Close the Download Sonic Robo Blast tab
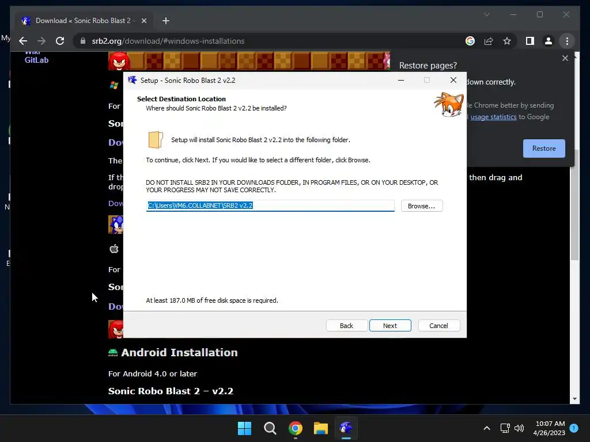Viewport: 590px width, 442px height. pyautogui.click(x=143, y=21)
